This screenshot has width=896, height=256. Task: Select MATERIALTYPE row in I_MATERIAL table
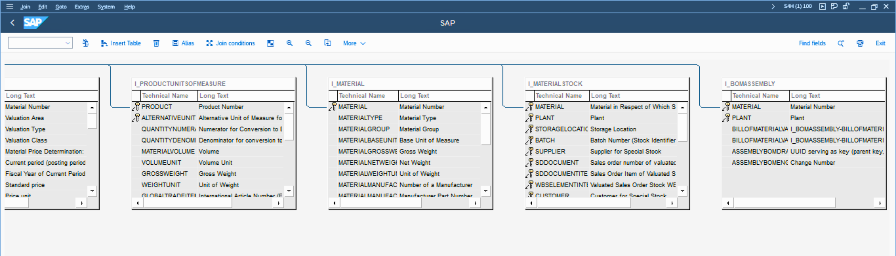pyautogui.click(x=360, y=118)
